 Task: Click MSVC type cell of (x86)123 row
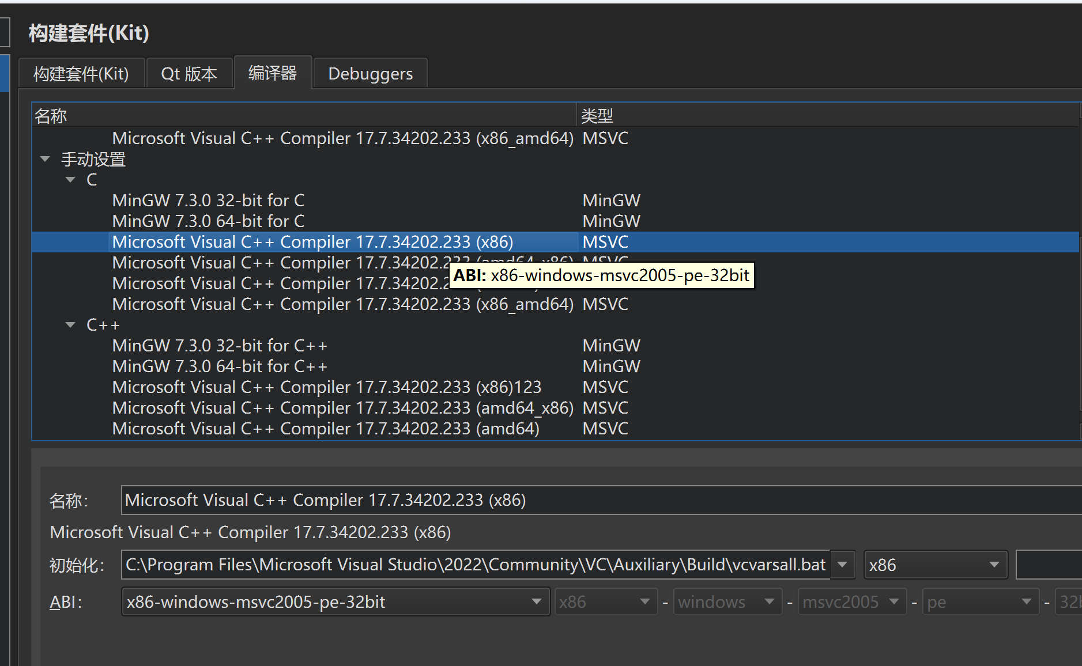point(605,387)
